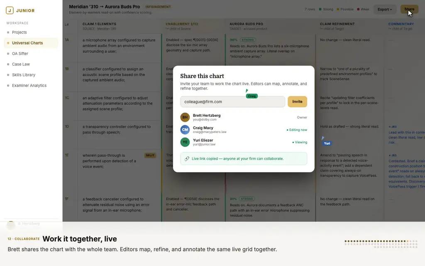Click the link icon beside Live link copied
This screenshot has height=266, width=425.
tap(187, 159)
